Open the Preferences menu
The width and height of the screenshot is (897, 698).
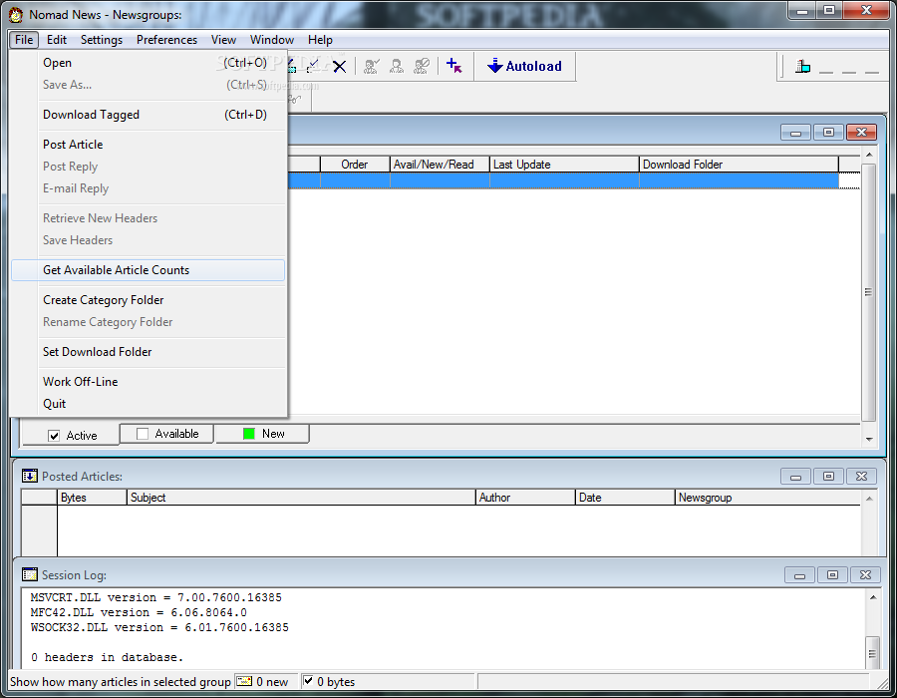[166, 40]
